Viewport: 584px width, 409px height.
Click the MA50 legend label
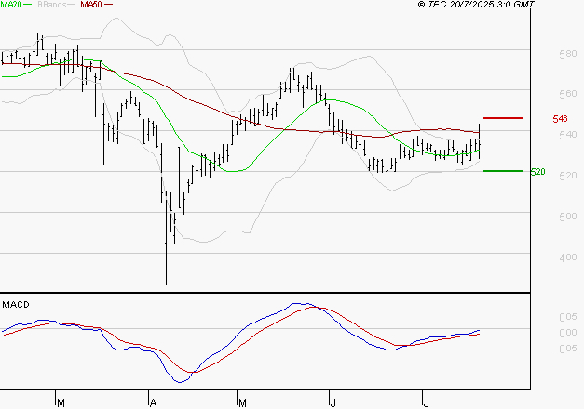pyautogui.click(x=91, y=5)
